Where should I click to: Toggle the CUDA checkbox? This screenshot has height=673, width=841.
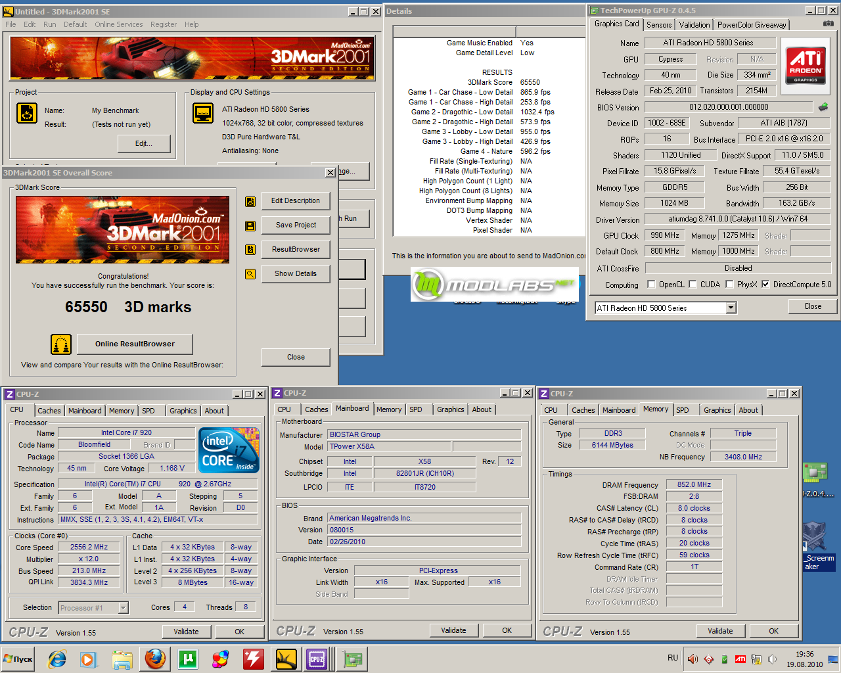tap(693, 285)
